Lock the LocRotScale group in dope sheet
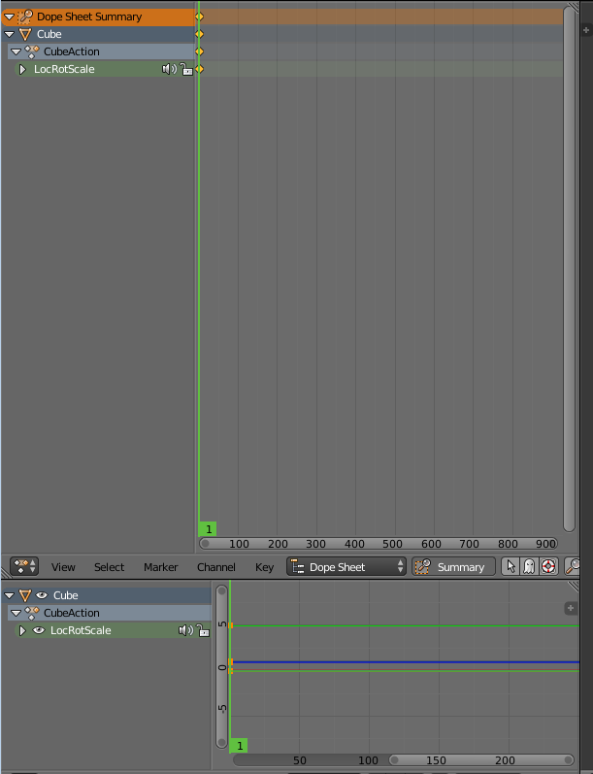The height and width of the screenshot is (774, 593). (186, 69)
